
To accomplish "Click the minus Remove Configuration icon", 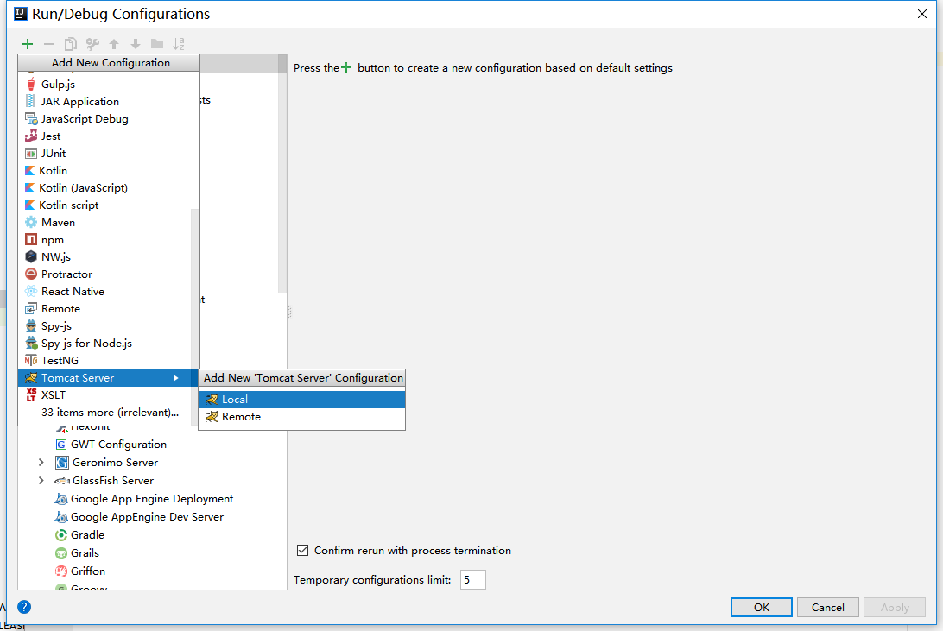I will 49,44.
